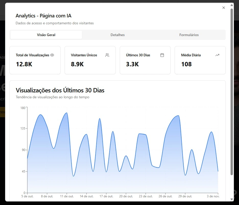Image resolution: width=239 pixels, height=205 pixels.
Task: Click the 5 de out. axis label
Action: tap(28, 196)
